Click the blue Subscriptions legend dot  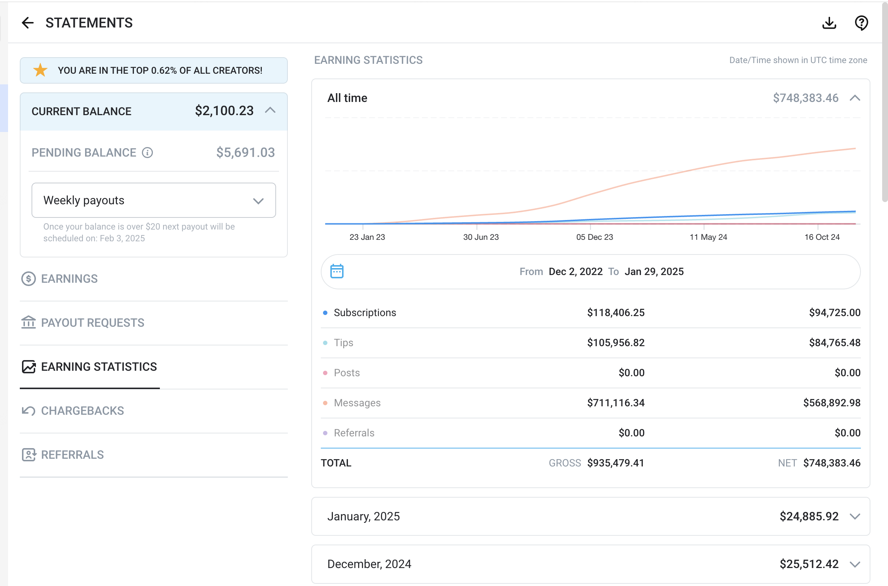(325, 313)
